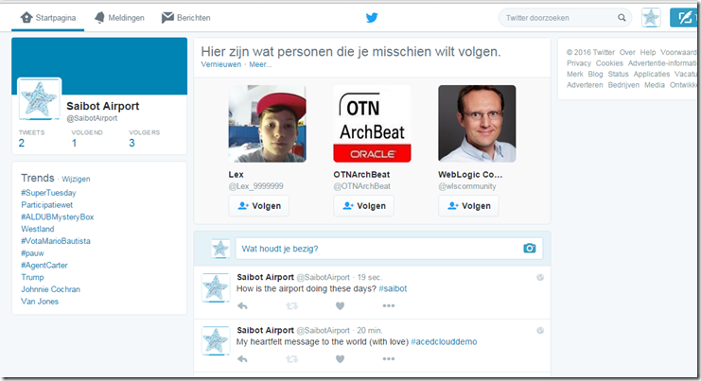The image size is (701, 381).
Task: Reply to the #saibot tweet
Action: coord(242,306)
